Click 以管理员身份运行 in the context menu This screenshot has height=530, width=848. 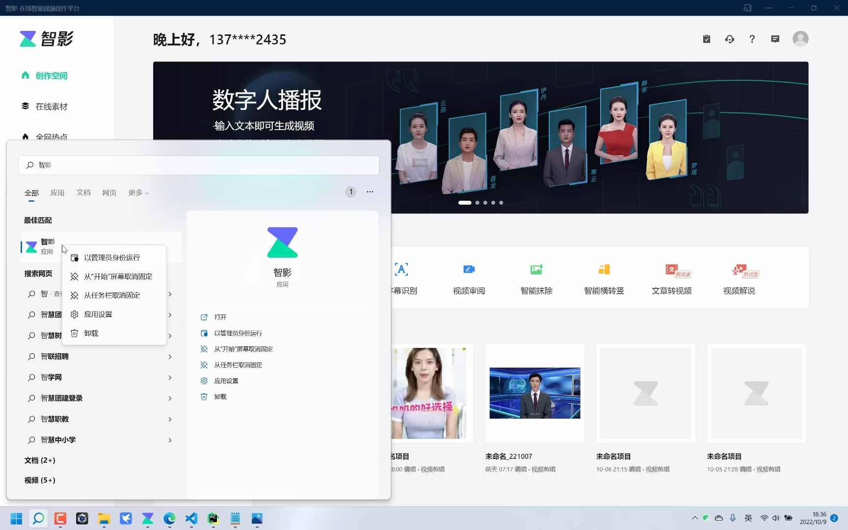114,258
